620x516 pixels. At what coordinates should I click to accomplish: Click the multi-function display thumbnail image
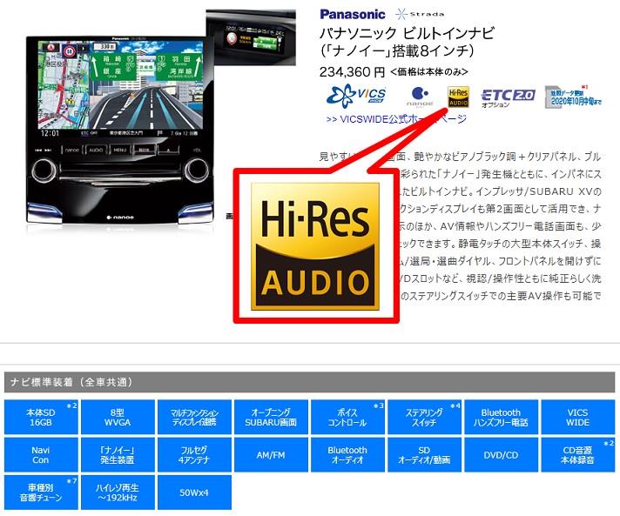pyautogui.click(x=251, y=37)
